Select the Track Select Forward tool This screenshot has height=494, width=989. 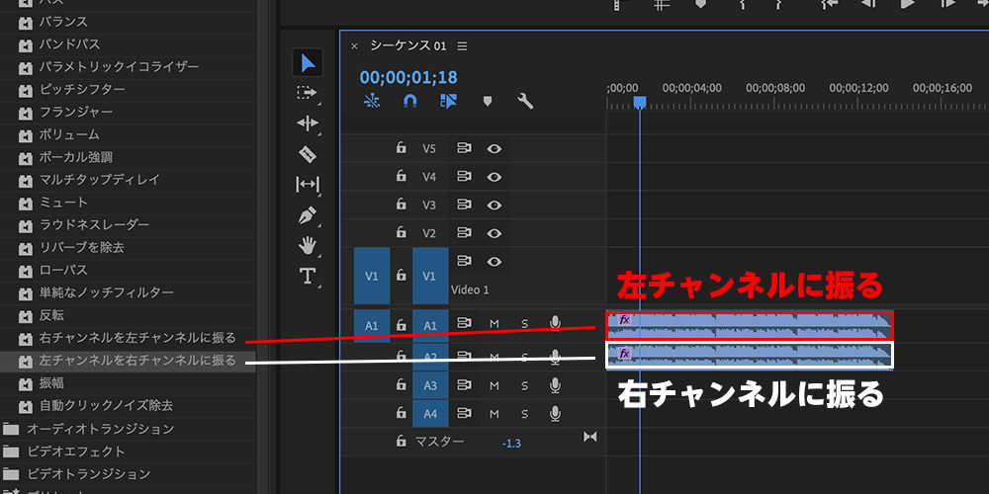[x=308, y=93]
